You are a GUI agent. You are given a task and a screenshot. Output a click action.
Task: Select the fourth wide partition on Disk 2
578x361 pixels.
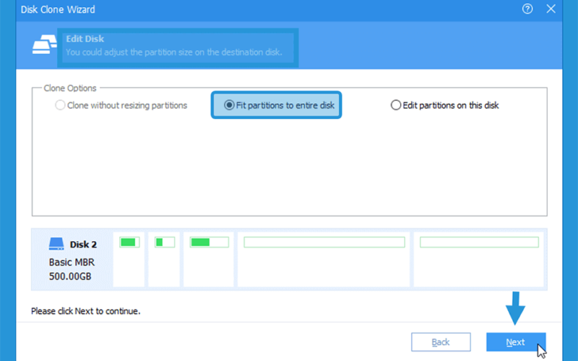click(324, 259)
